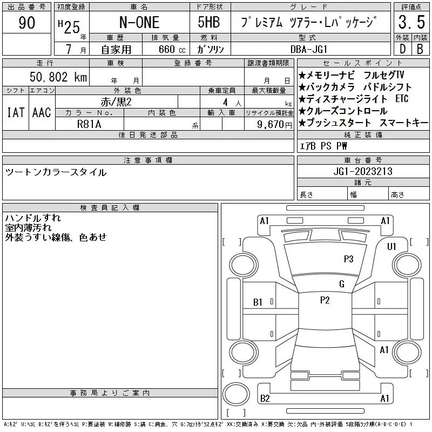Image resolution: width=432 pixels, height=432 pixels.
Task: Select the H25 first registration year
Action: (69, 27)
